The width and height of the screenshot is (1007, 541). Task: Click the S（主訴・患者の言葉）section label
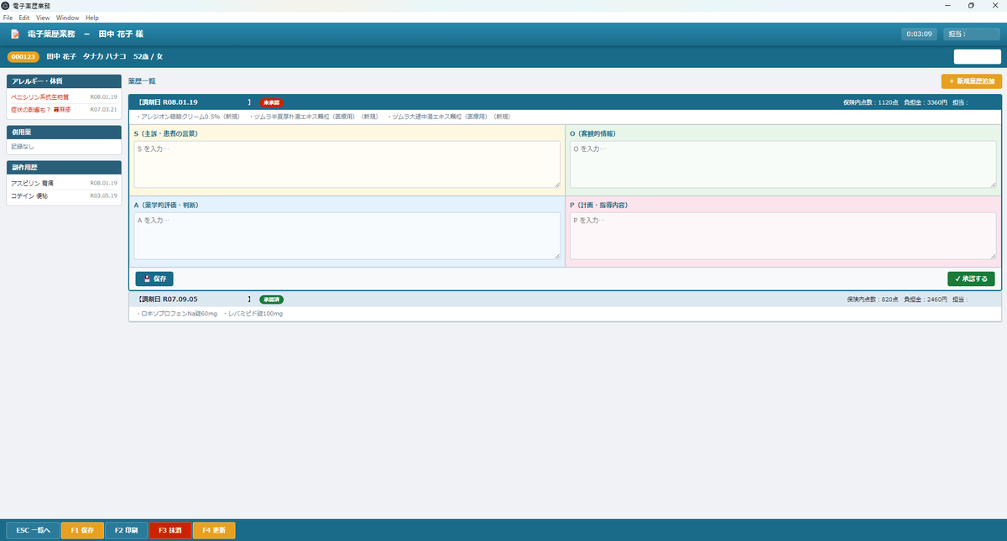coord(166,133)
